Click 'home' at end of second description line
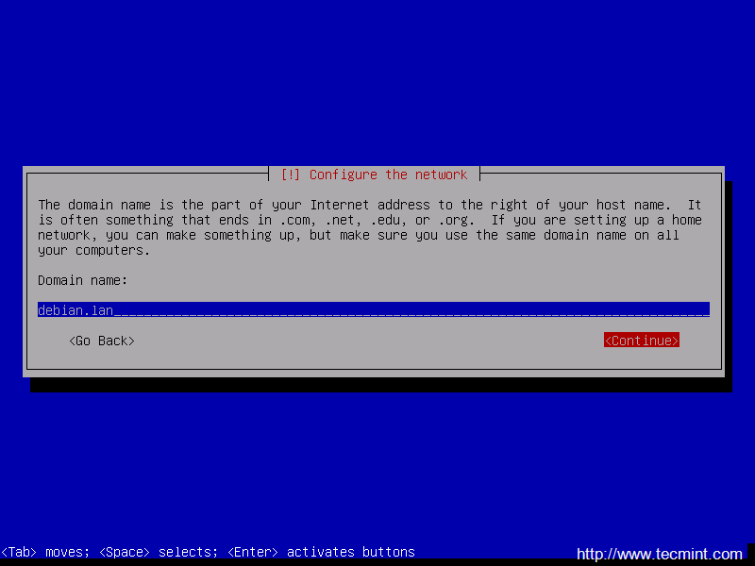Image resolution: width=755 pixels, height=566 pixels. pyautogui.click(x=687, y=220)
